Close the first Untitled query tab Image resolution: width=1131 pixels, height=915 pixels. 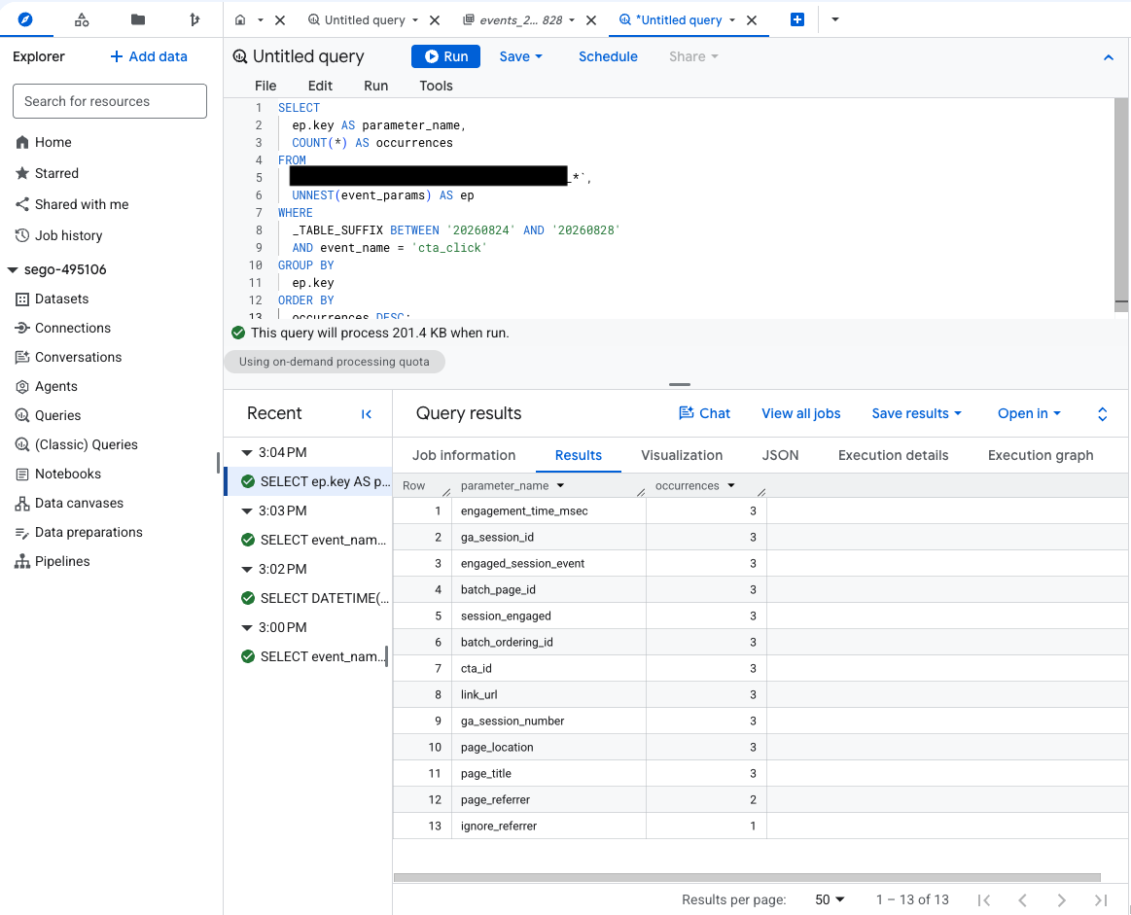click(x=435, y=20)
